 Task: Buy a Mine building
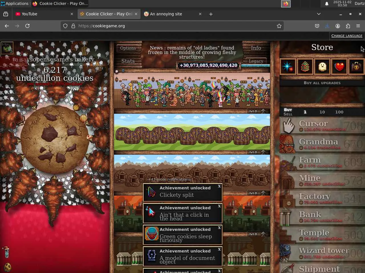[x=322, y=180]
